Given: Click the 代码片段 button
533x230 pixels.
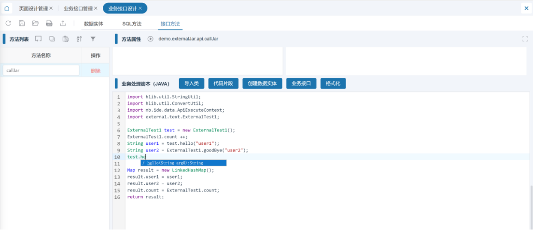Looking at the screenshot, I should click(224, 83).
